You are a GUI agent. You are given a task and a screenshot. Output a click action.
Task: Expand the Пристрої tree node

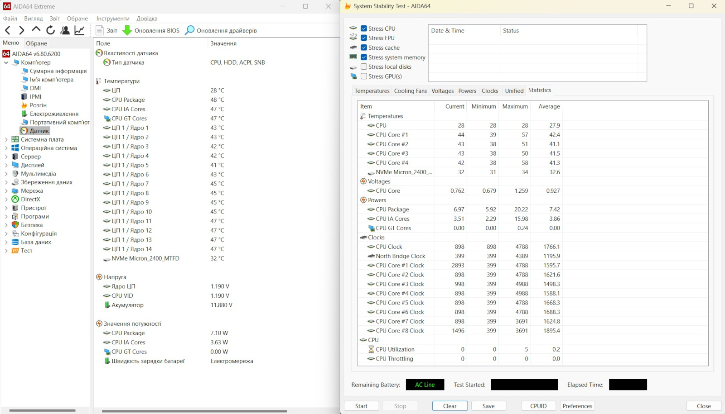(x=6, y=208)
